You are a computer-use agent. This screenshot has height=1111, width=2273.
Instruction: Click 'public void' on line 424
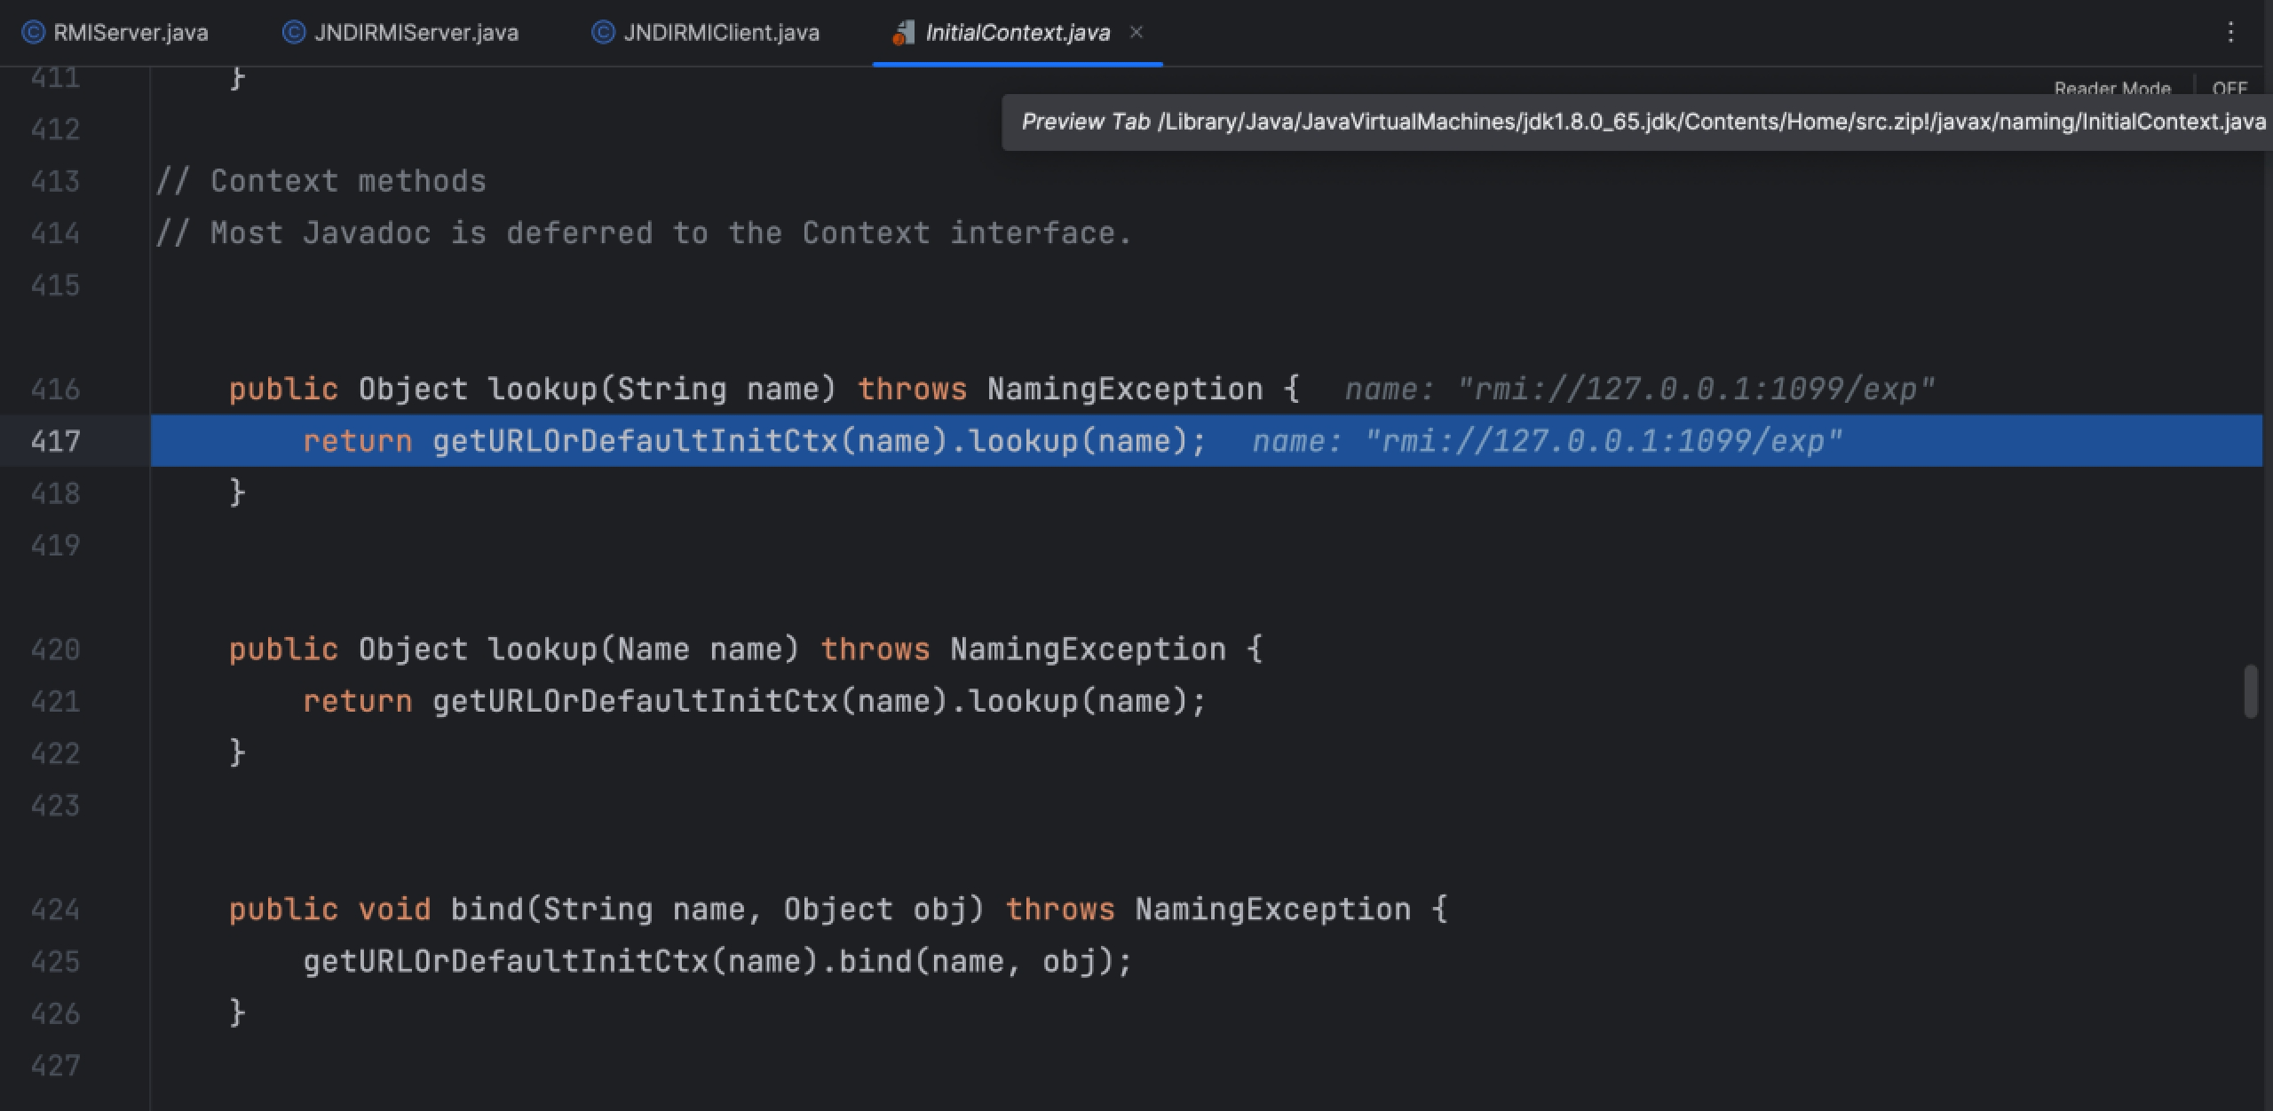[x=329, y=910]
